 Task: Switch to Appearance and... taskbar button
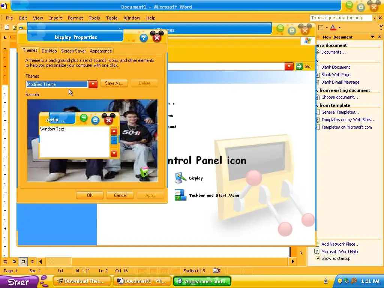tap(202, 281)
